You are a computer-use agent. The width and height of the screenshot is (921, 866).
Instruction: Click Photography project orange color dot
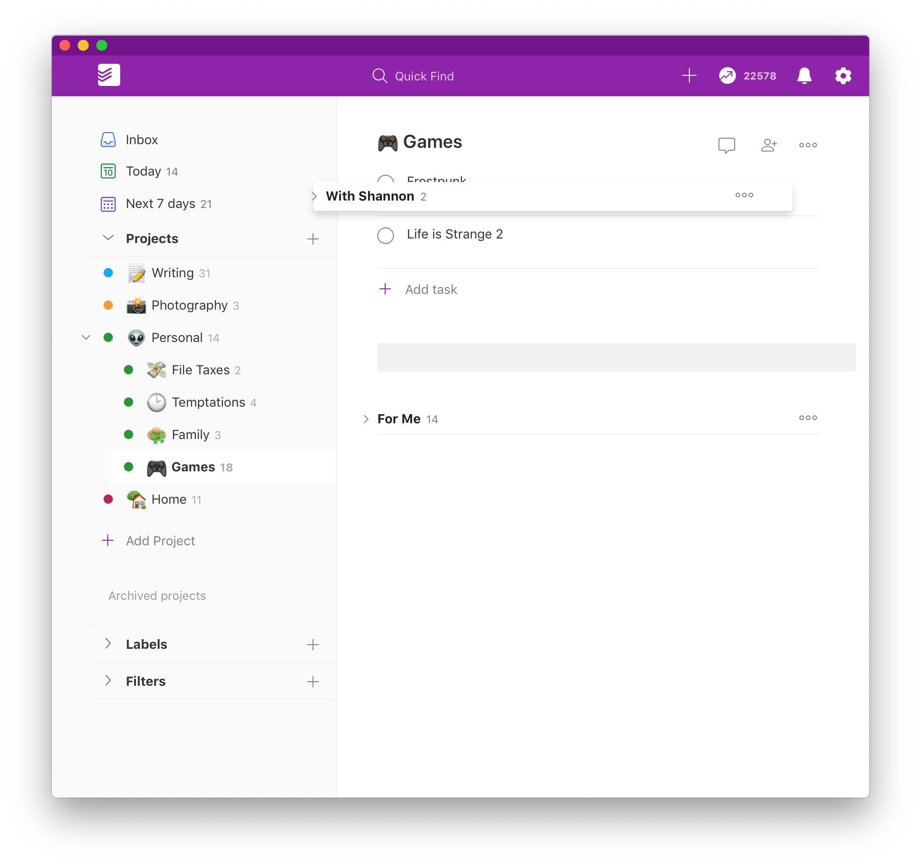pyautogui.click(x=108, y=305)
